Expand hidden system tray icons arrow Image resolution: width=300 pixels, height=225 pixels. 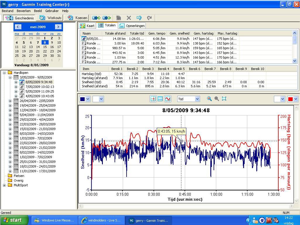pos(248,220)
